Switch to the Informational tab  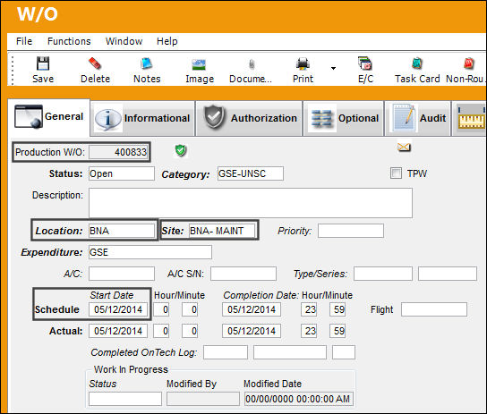(x=142, y=118)
